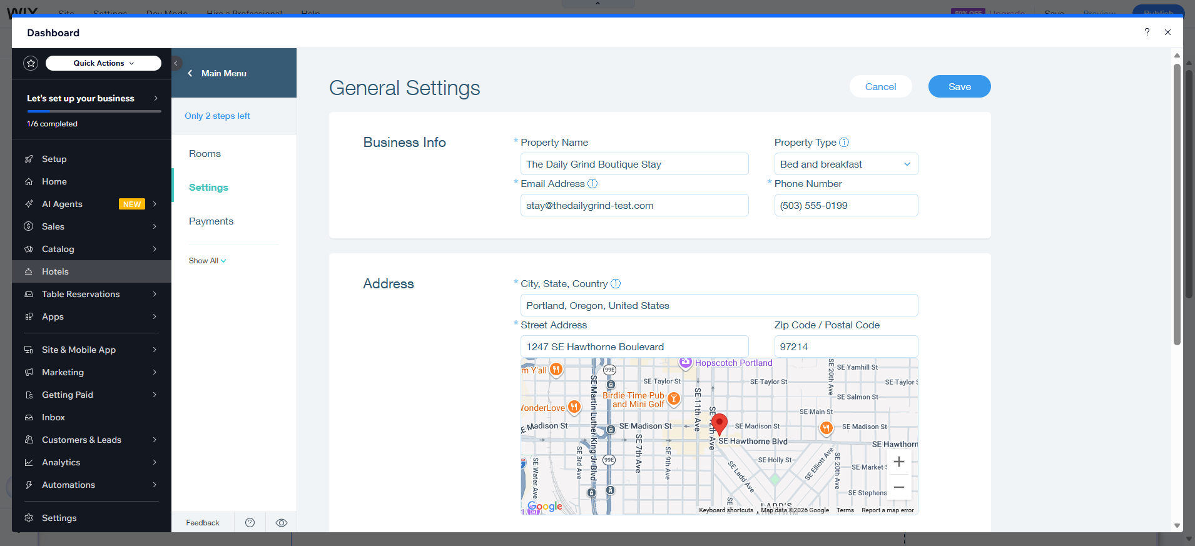Image resolution: width=1195 pixels, height=546 pixels.
Task: Click Only 2 steps left link
Action: 217,116
